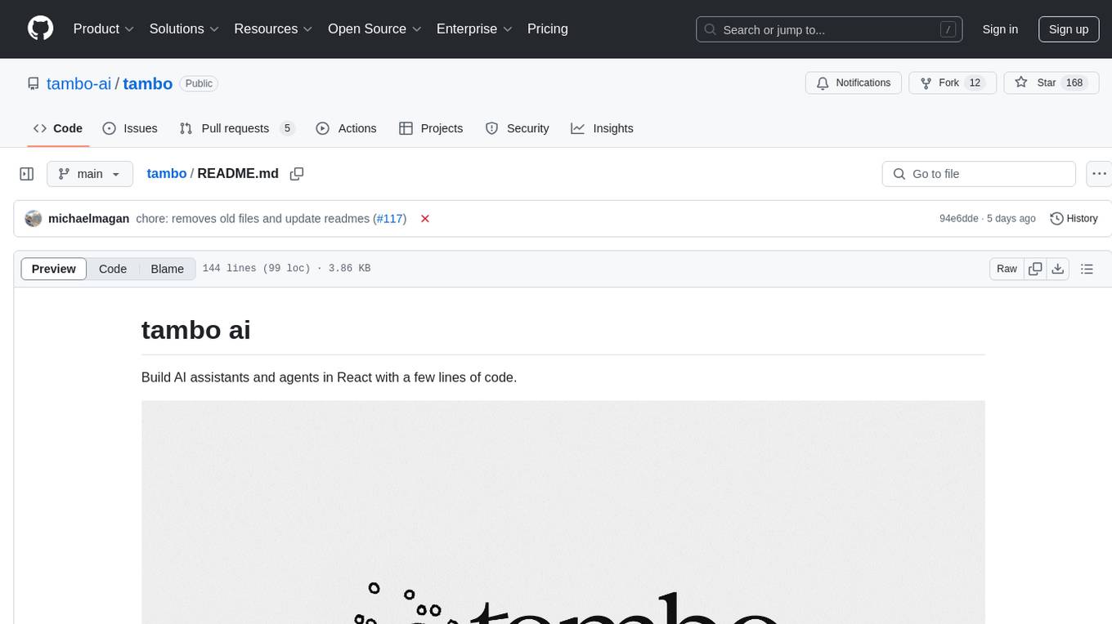Click the repository icon beside tambo-ai
Screen dimensions: 1112x624
pyautogui.click(x=33, y=83)
